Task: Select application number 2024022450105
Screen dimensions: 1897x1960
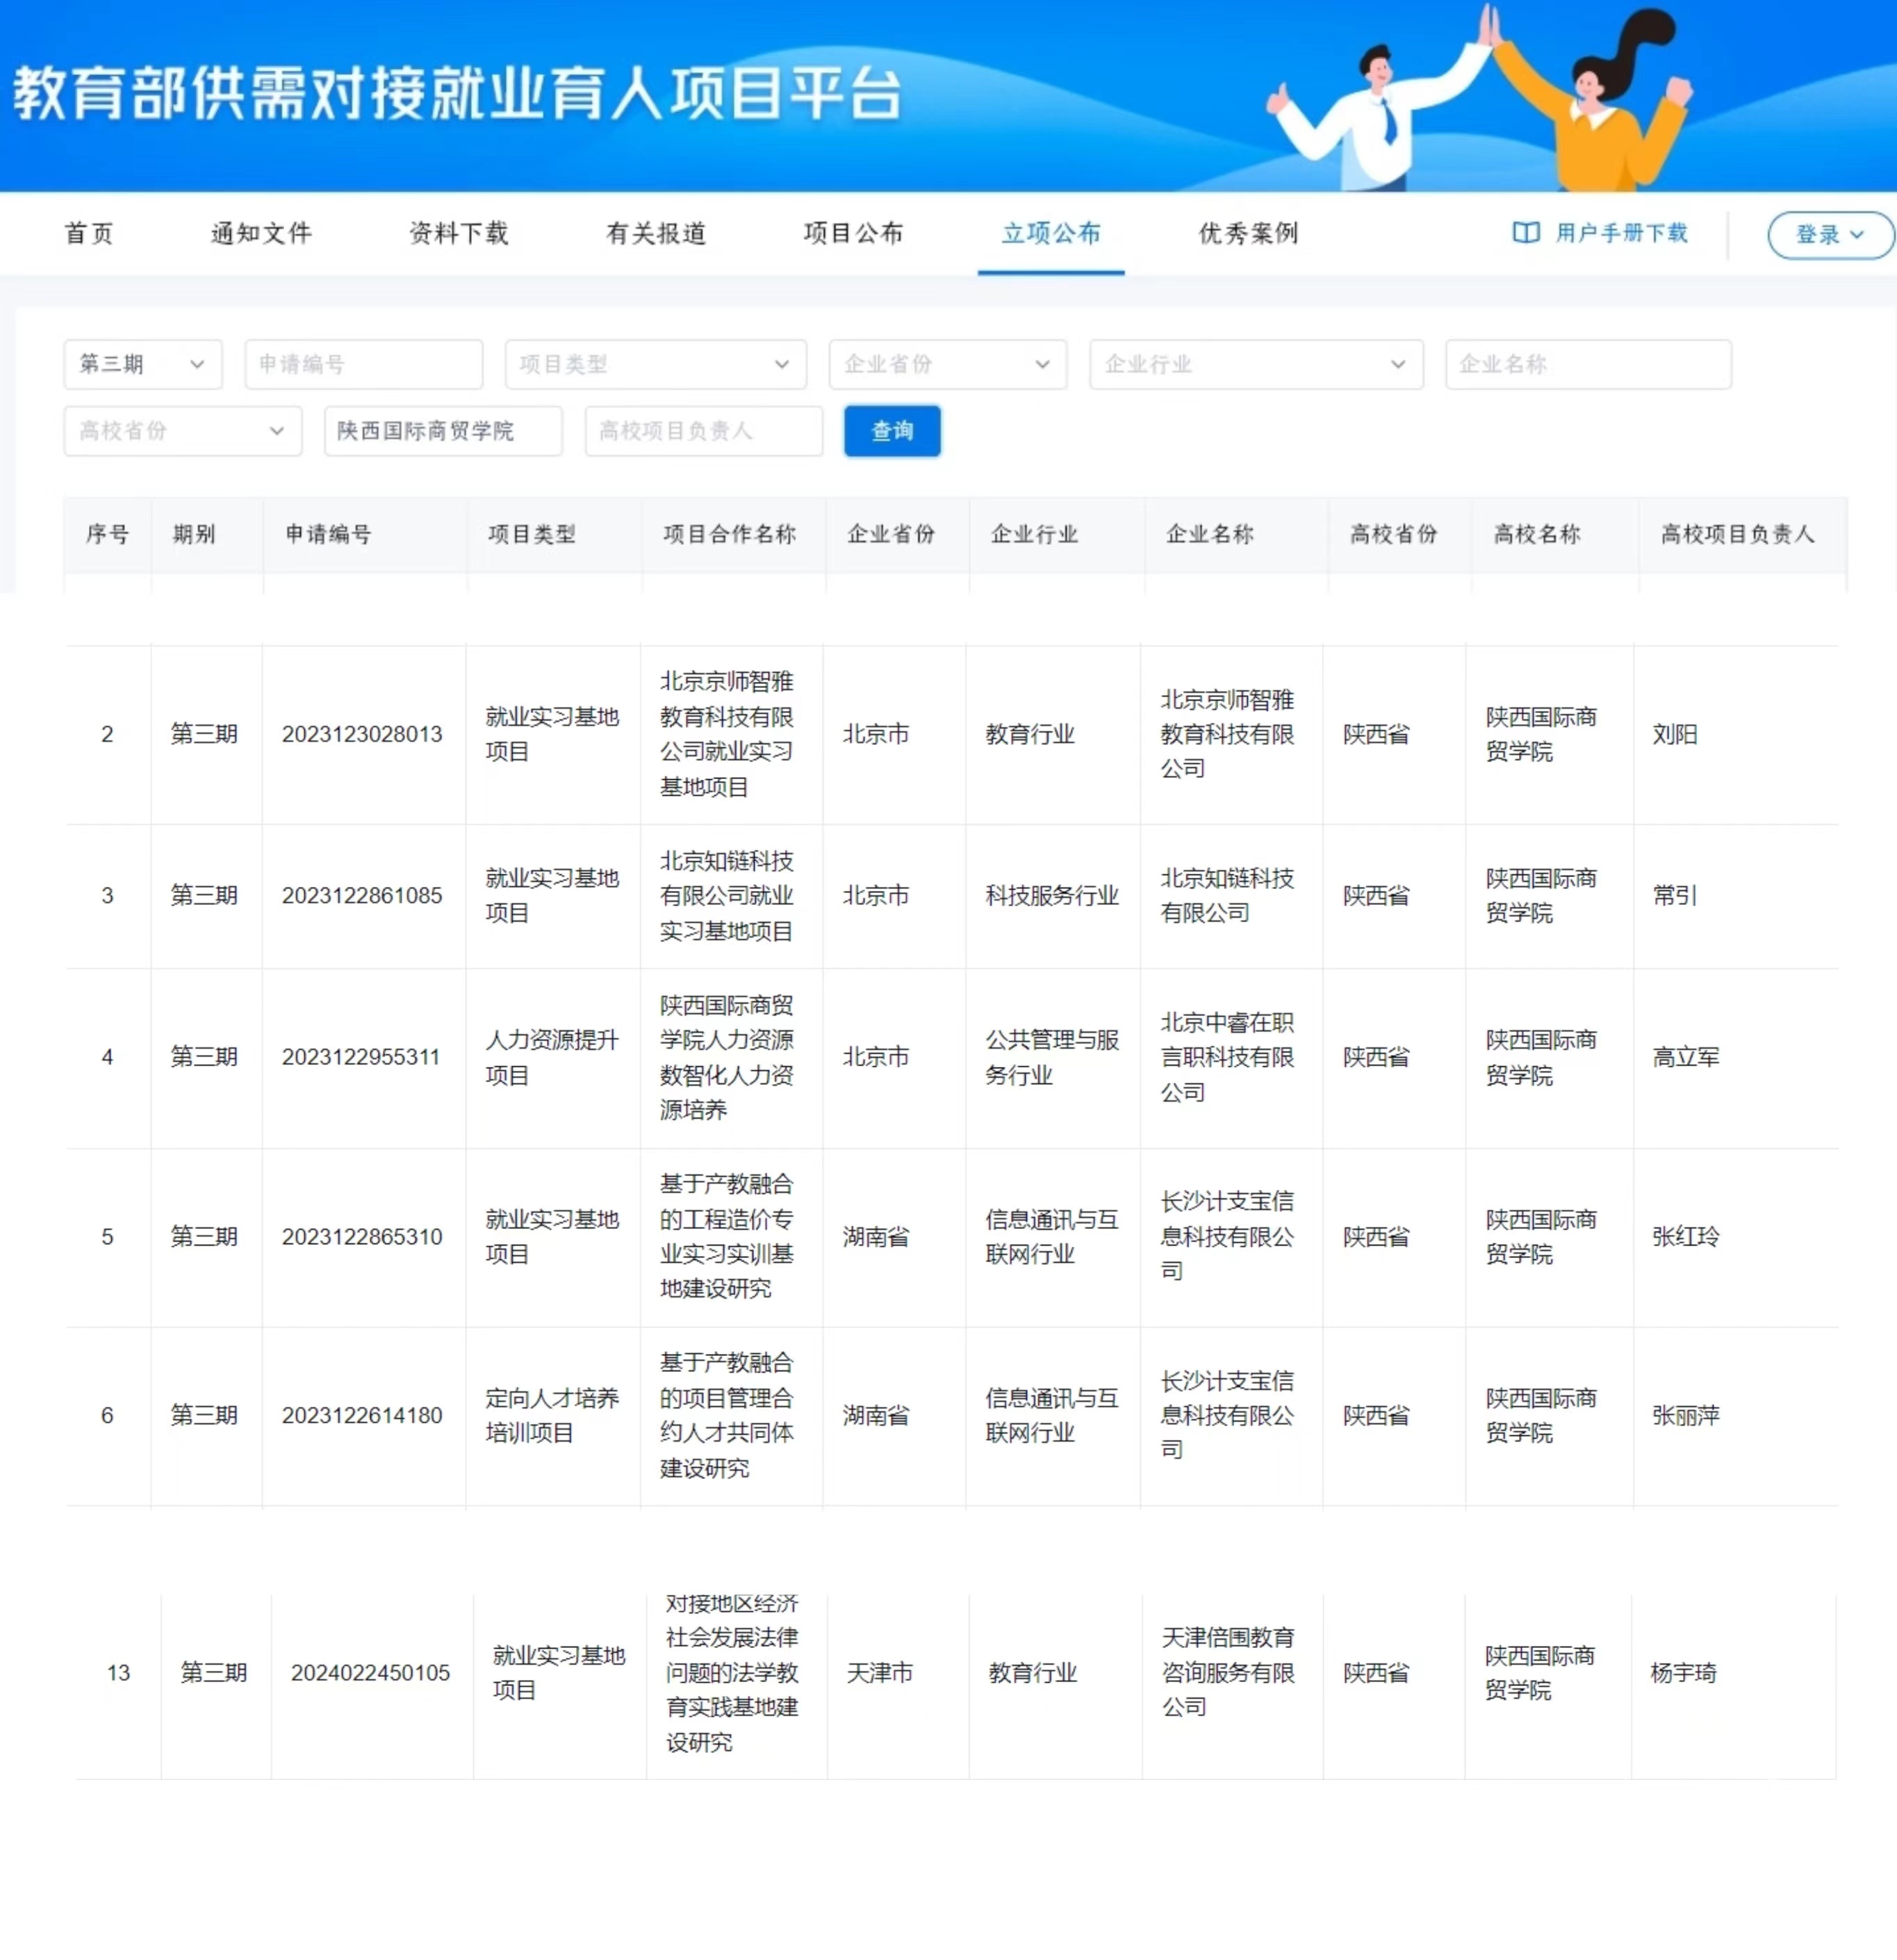Action: click(x=371, y=1673)
